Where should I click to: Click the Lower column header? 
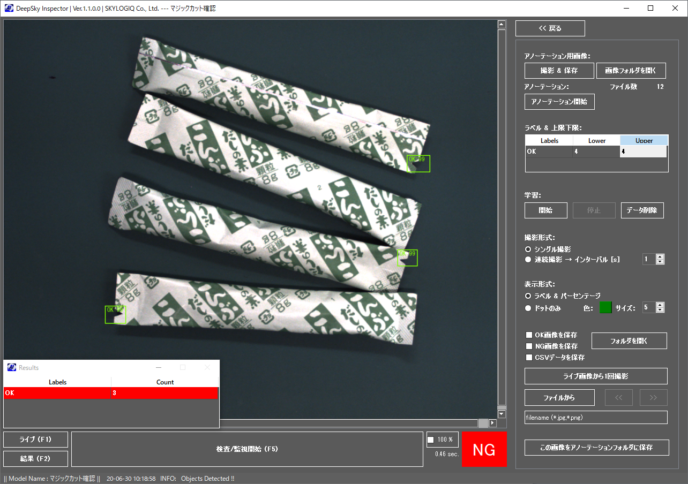(597, 141)
